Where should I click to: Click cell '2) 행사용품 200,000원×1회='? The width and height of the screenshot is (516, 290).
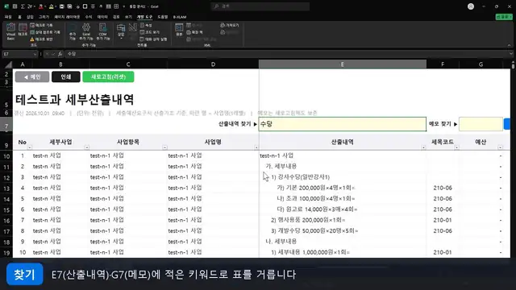pos(342,220)
